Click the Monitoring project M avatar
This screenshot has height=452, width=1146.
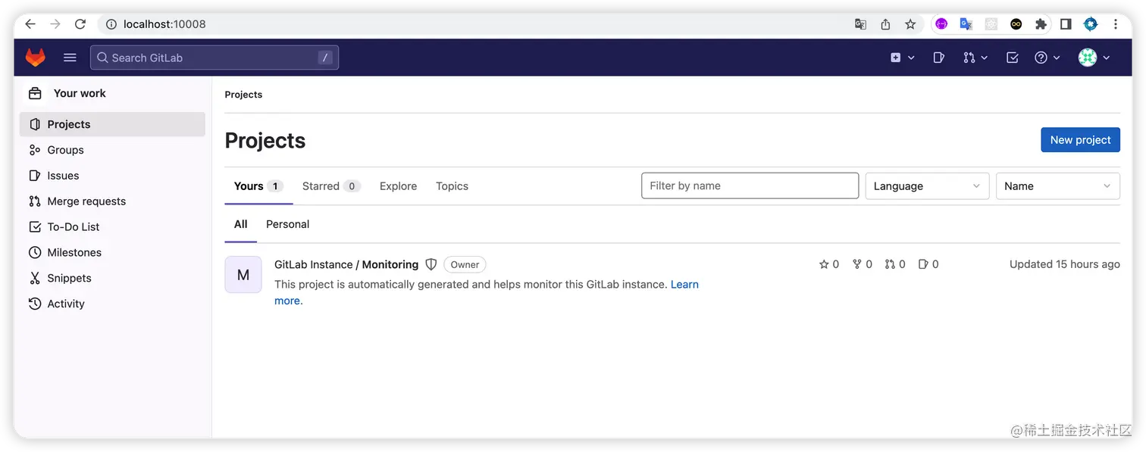click(x=243, y=275)
